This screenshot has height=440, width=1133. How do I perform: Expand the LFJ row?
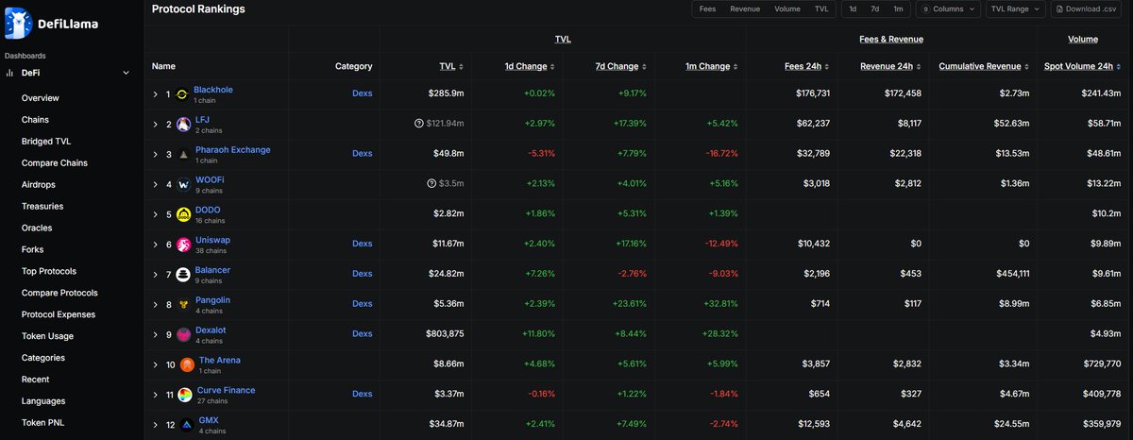coord(157,125)
